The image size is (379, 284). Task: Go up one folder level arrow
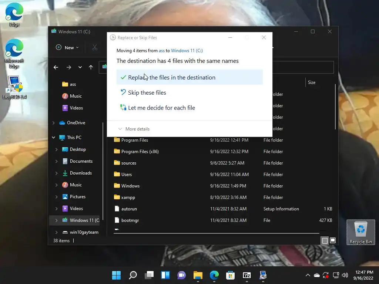coord(91,67)
